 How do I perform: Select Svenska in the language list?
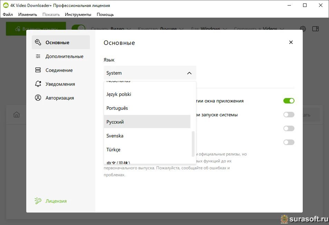point(147,136)
